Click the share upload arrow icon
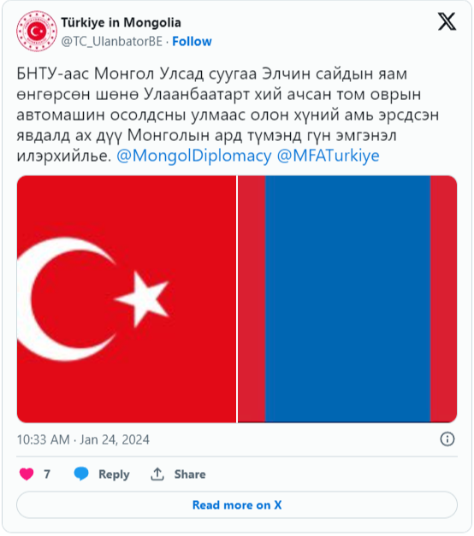This screenshot has width=474, height=536. [x=157, y=474]
